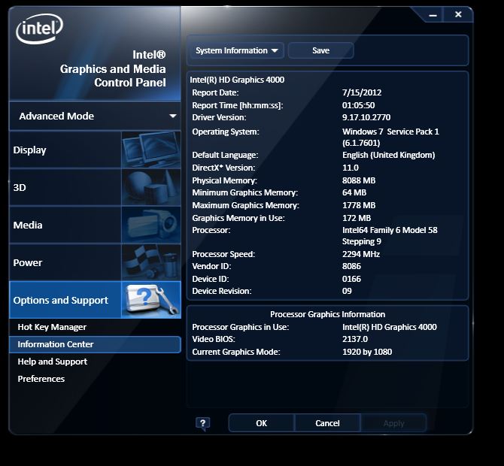Click device revision value 09

pos(347,291)
